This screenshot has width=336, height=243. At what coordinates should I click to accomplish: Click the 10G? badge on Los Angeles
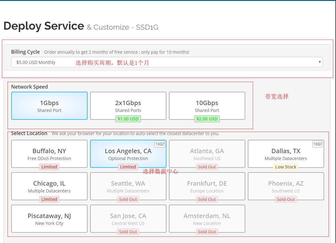(x=160, y=144)
